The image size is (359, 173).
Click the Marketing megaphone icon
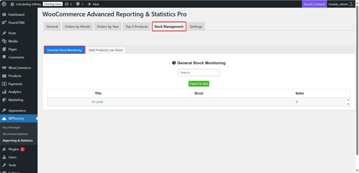(x=4, y=100)
